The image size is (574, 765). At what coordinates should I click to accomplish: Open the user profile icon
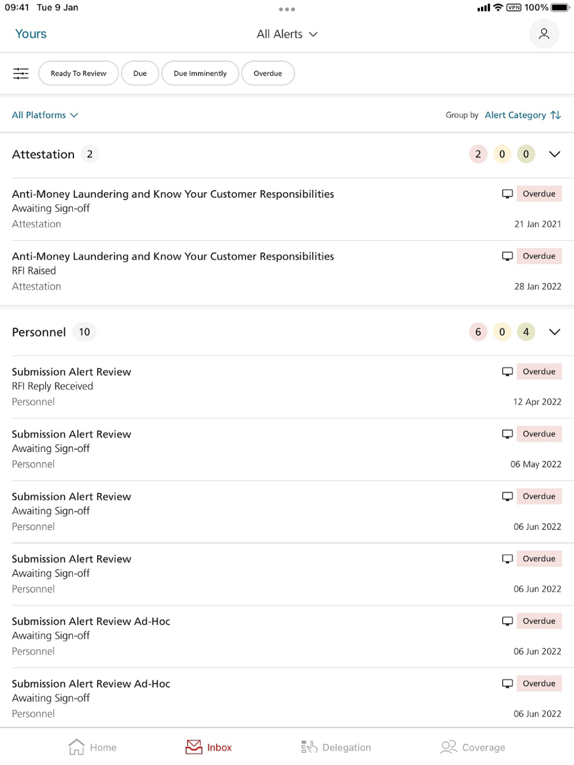click(x=544, y=34)
